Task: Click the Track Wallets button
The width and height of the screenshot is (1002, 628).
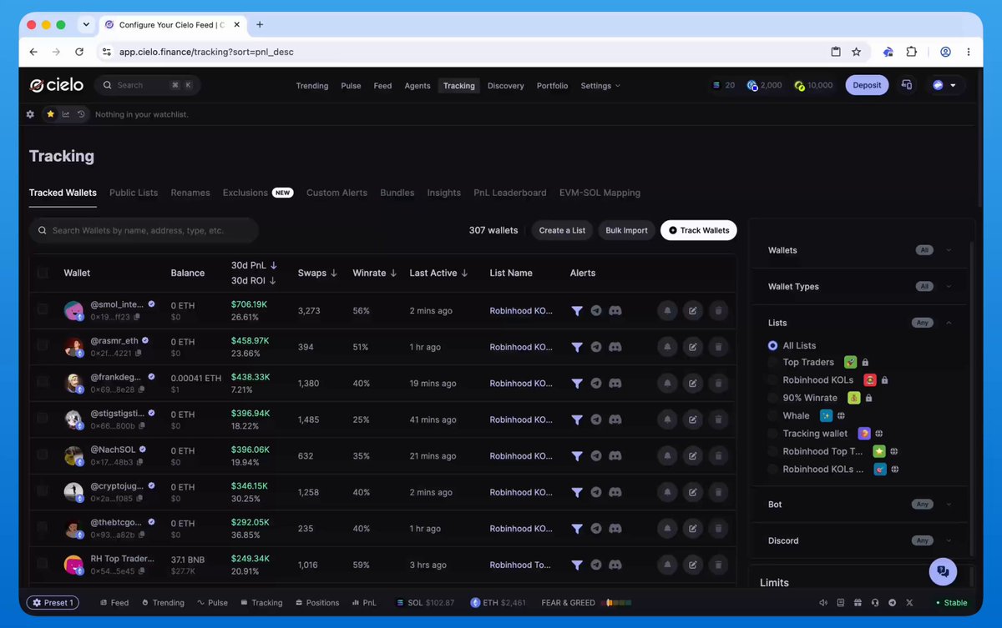Action: [699, 230]
